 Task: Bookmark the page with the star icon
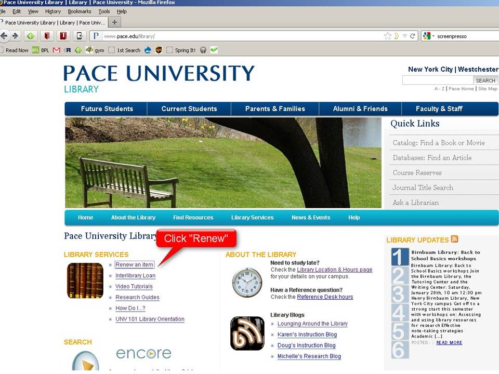(x=388, y=36)
